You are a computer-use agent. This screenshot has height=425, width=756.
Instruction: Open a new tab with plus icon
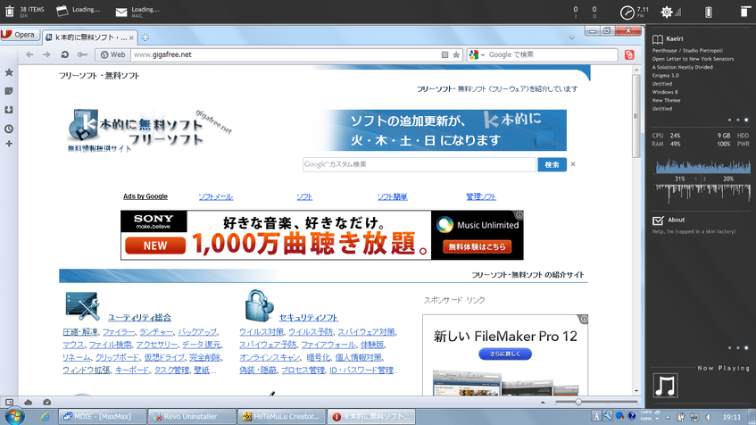[x=145, y=37]
